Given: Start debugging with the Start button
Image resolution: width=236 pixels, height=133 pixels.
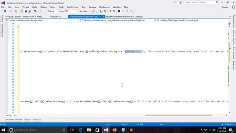Looking at the screenshot, I should click(84, 11).
